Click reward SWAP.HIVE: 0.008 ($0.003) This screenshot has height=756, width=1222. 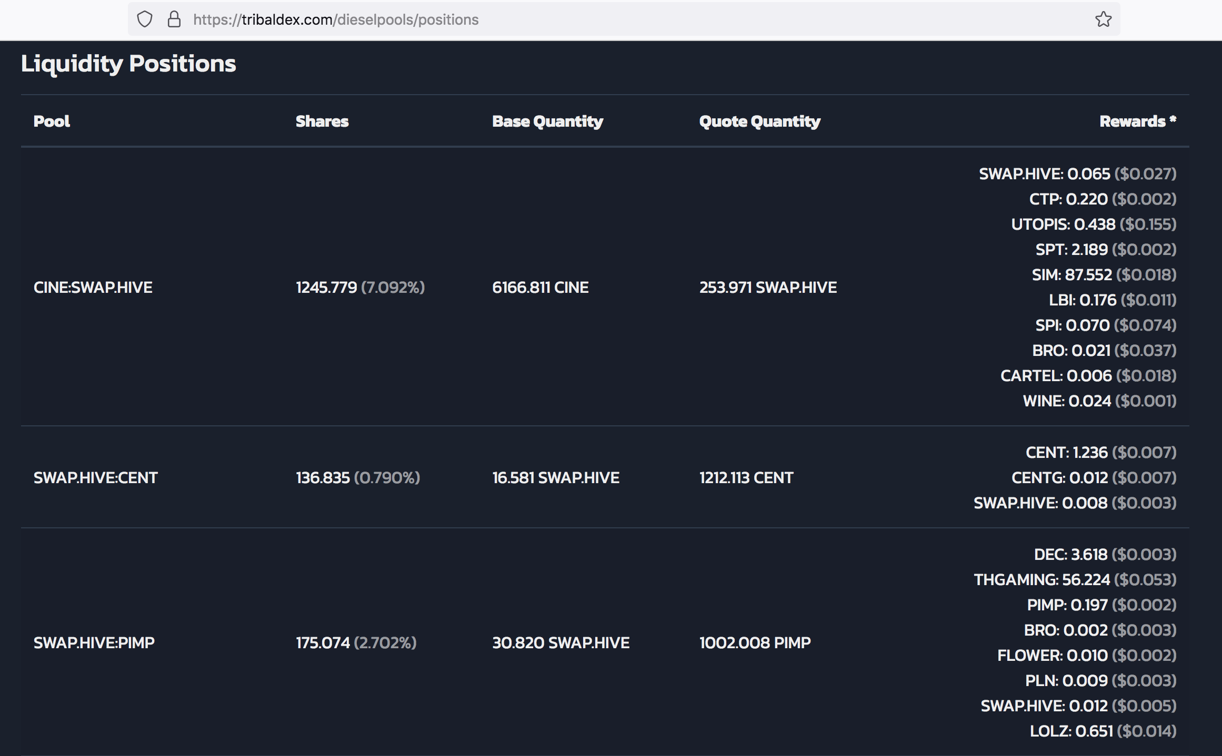coord(1075,503)
